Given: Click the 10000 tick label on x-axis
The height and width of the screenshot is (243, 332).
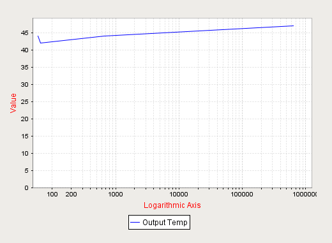Looking at the screenshot, I should point(179,195).
